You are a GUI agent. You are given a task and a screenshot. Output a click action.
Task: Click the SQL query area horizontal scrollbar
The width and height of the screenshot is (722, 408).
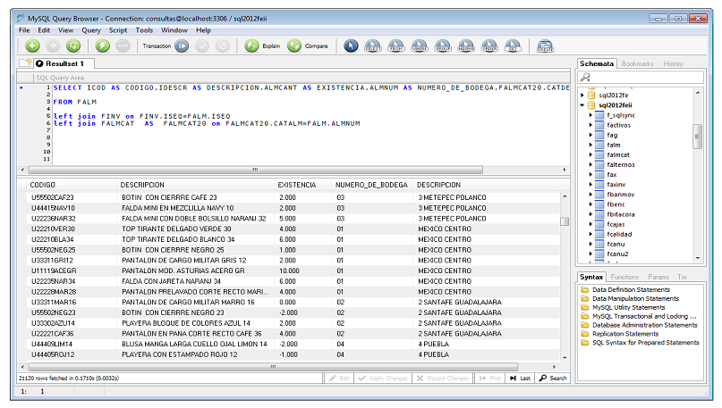pyautogui.click(x=256, y=170)
